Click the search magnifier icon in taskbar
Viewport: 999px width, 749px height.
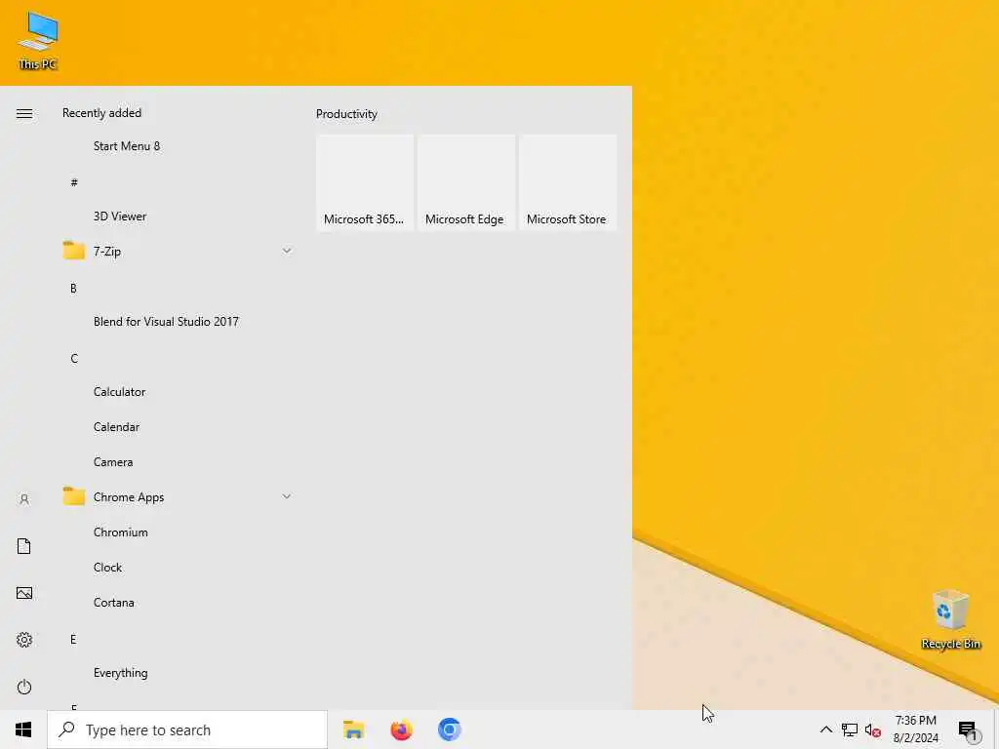point(67,729)
